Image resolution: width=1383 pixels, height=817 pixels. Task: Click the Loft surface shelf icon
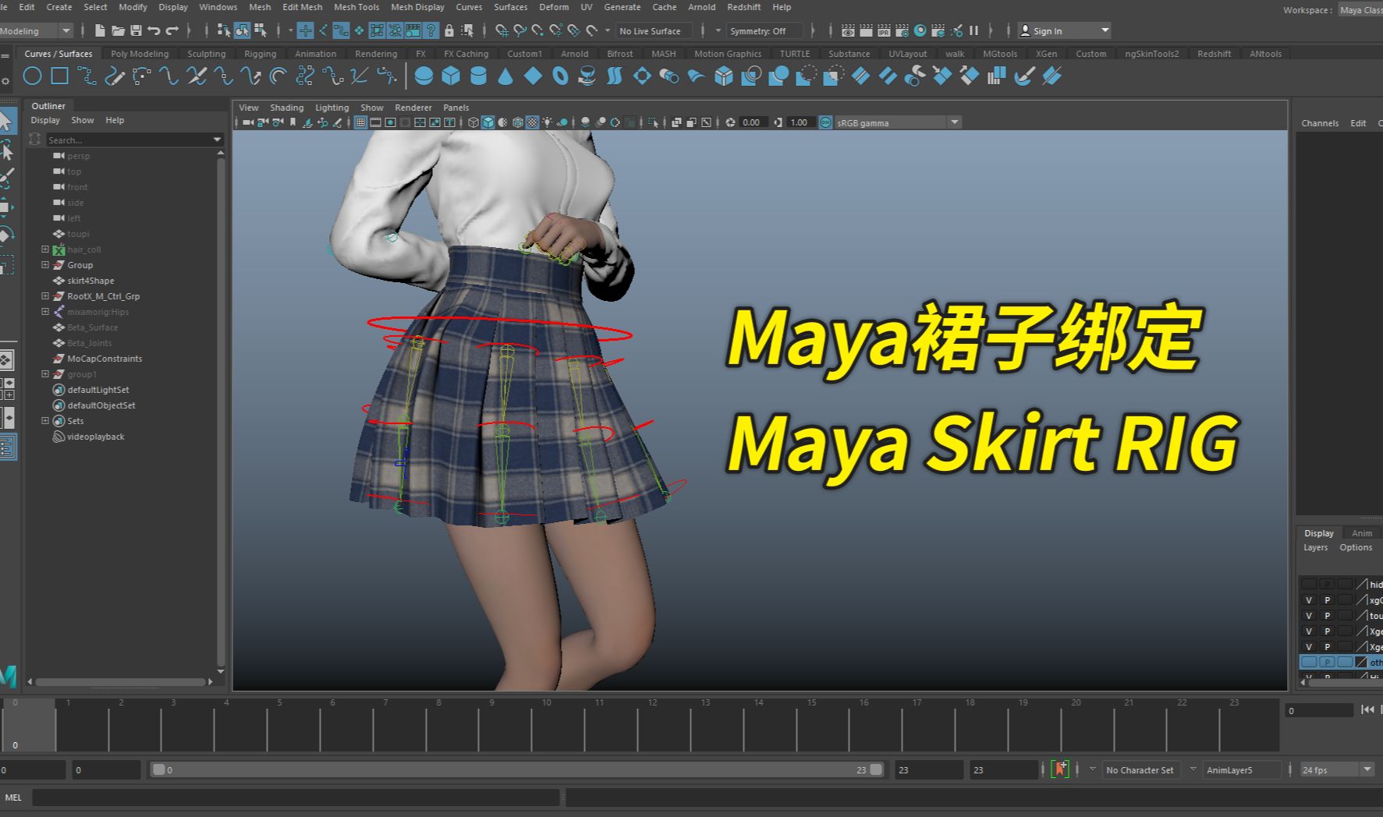click(615, 76)
